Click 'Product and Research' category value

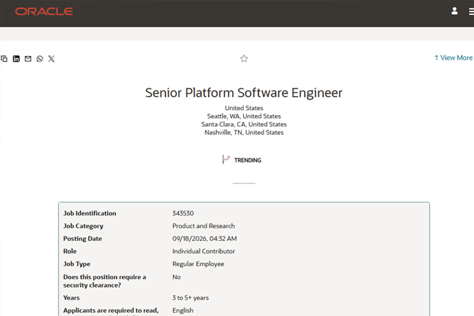point(204,226)
